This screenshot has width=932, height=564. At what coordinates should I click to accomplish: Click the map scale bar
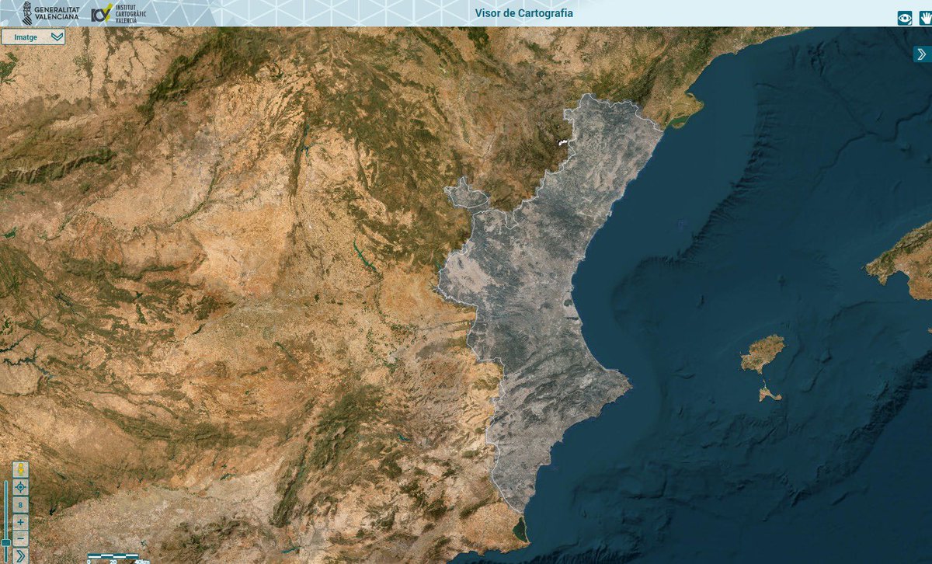[x=118, y=557]
